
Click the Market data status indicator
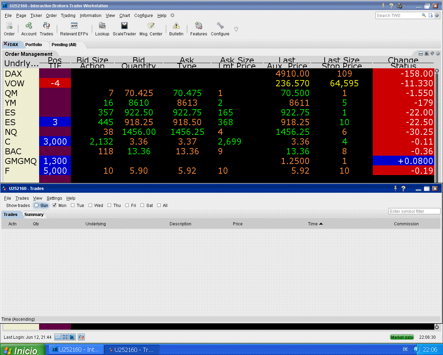tap(402, 337)
